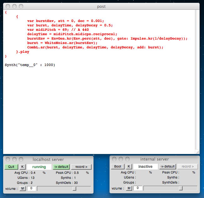
Task: Zoom the post window
Action: (x=21, y=6)
